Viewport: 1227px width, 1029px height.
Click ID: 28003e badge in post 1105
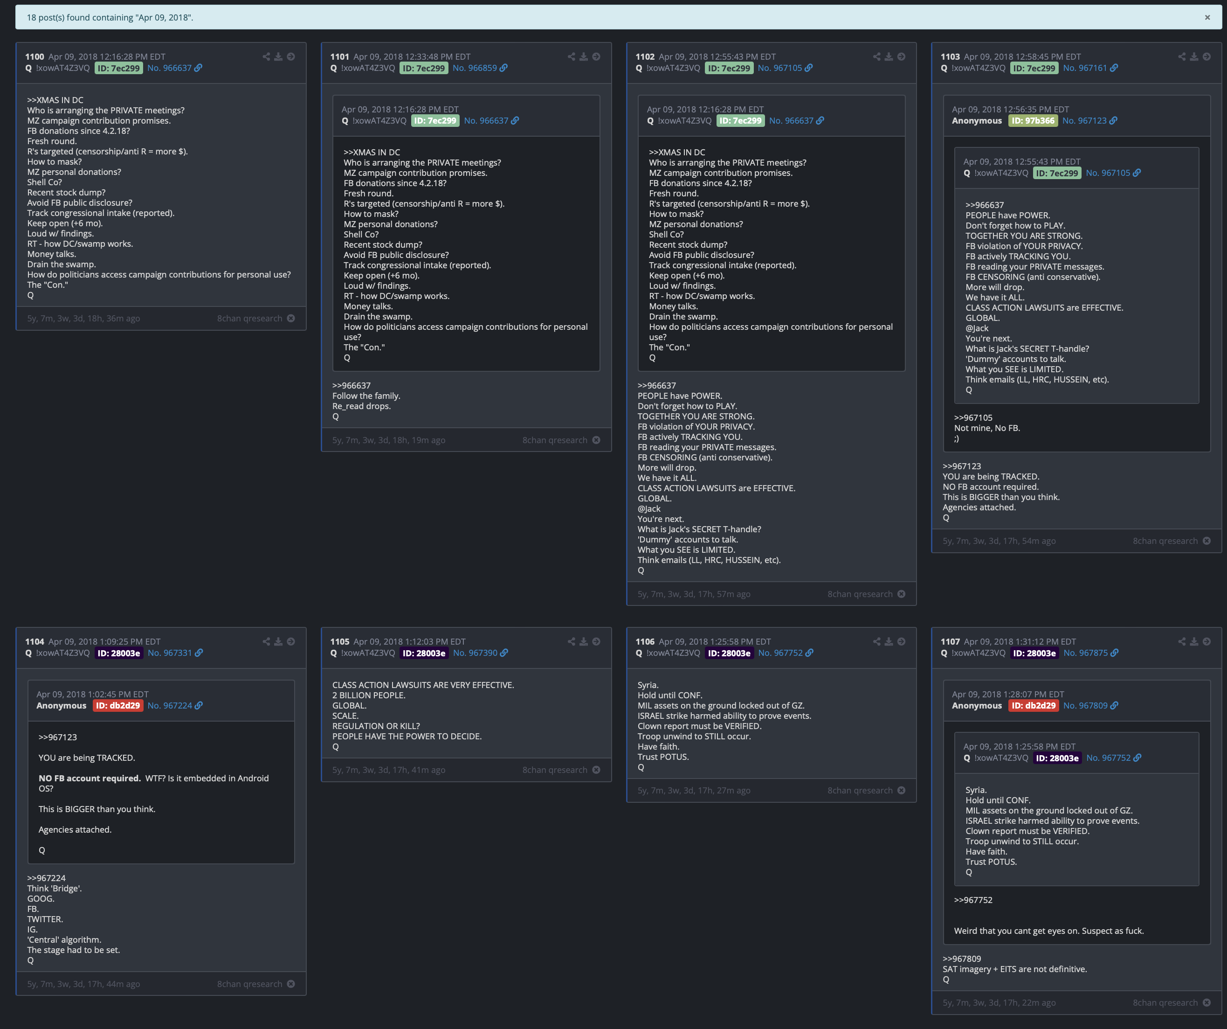424,653
